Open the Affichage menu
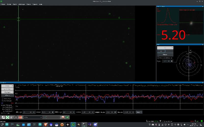 tap(22, 4)
